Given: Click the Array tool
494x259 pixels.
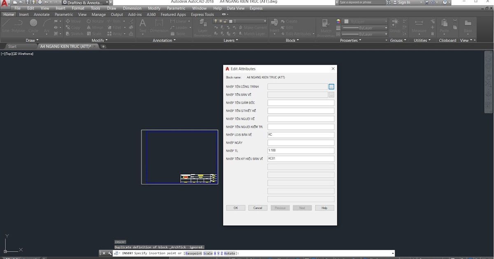Looking at the screenshot, I should tap(115, 34).
